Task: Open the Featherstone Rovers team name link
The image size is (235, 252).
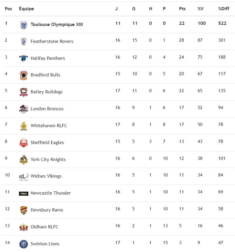Action: click(52, 41)
